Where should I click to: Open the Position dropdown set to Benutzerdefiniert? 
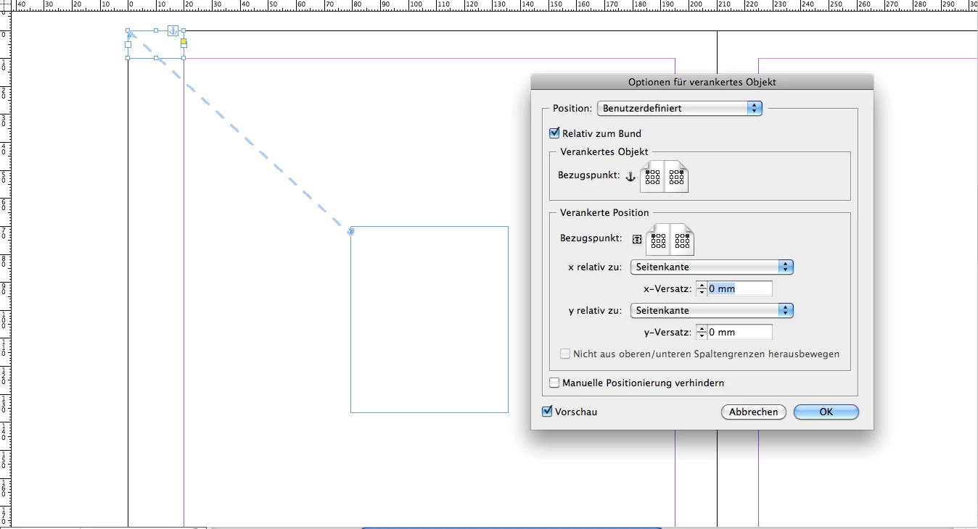pos(679,108)
